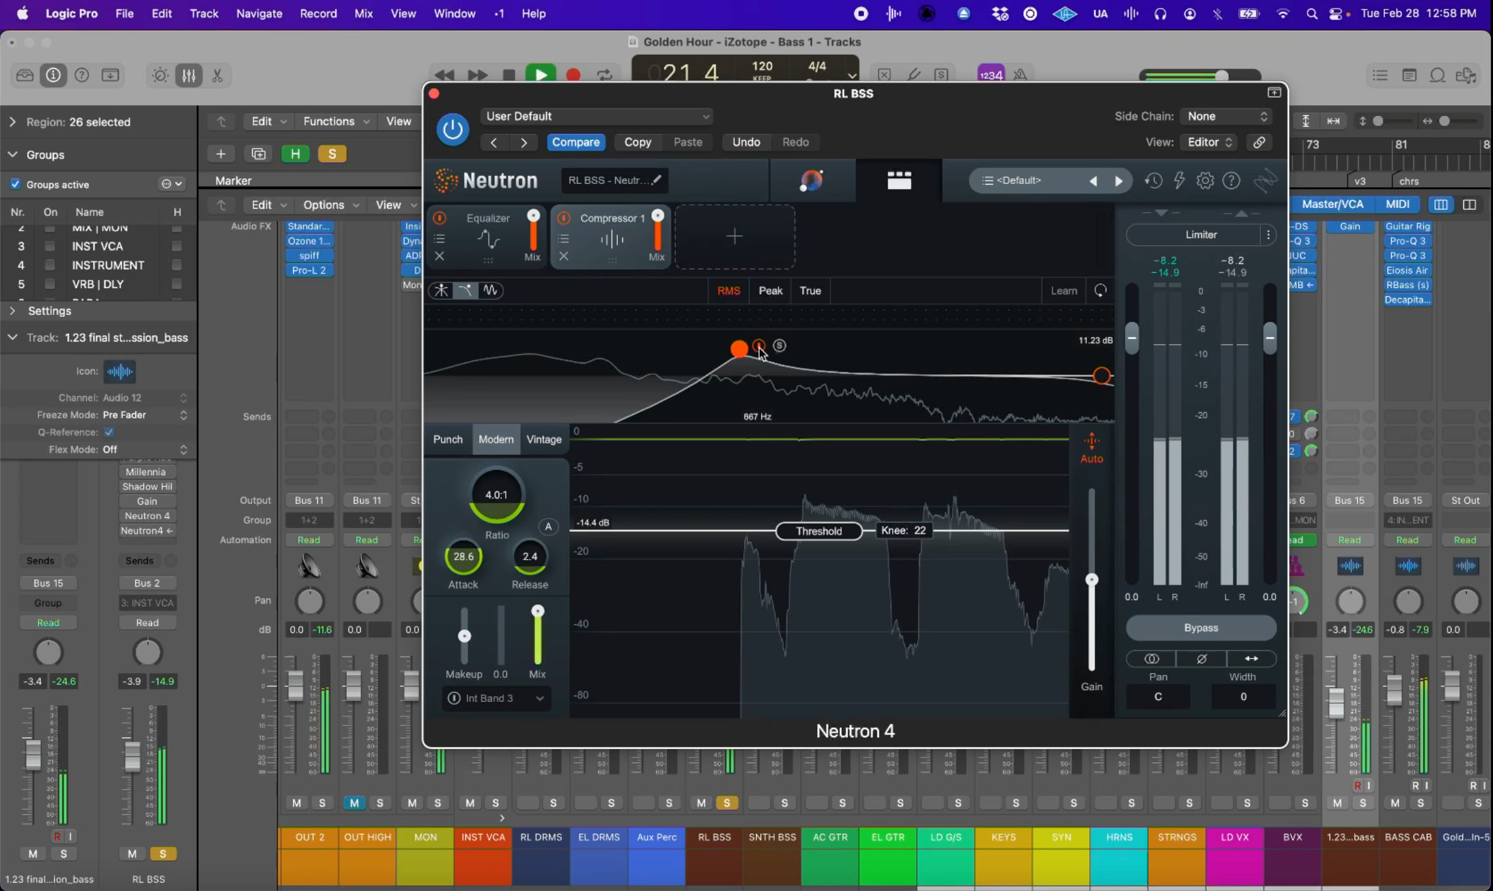
Task: Toggle the Cycle loop button
Action: (x=605, y=75)
